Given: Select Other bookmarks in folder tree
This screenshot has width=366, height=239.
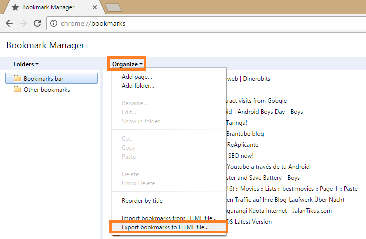Looking at the screenshot, I should tap(47, 90).
